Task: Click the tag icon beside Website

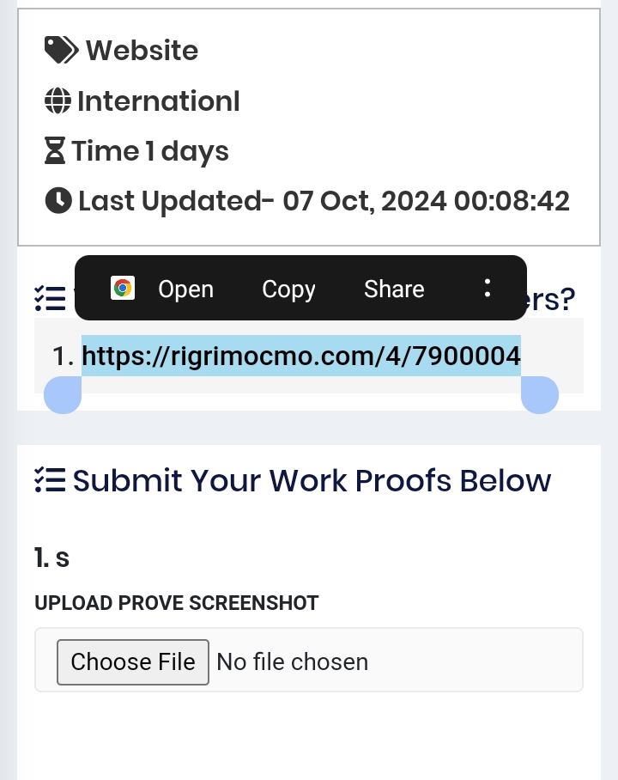Action: (x=61, y=50)
